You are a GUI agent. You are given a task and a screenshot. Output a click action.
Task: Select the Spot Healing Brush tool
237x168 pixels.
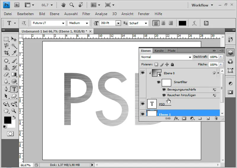click(6, 61)
